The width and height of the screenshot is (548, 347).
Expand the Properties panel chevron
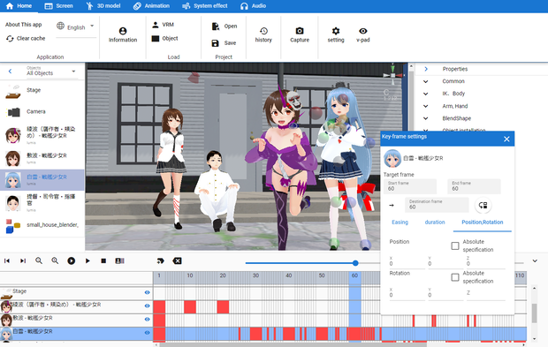pos(426,69)
